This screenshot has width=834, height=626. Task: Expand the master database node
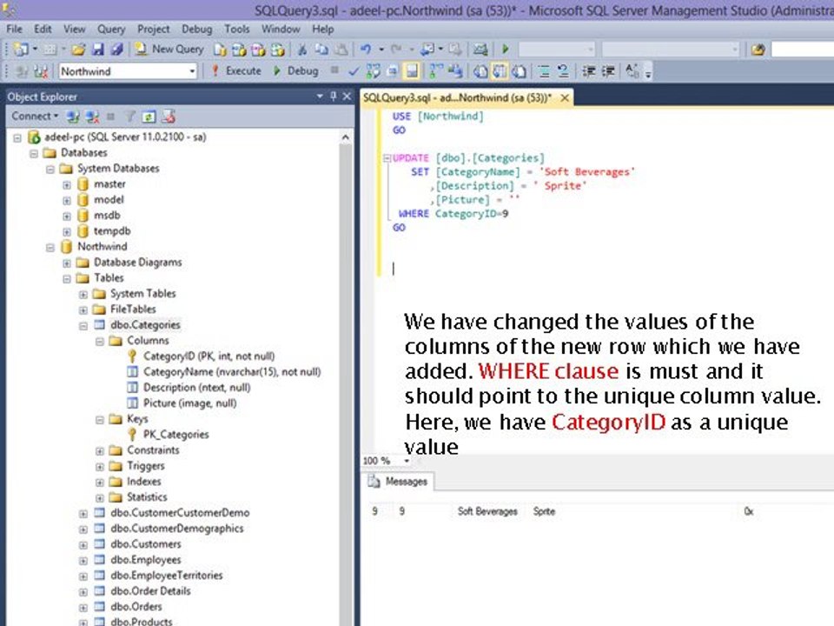[67, 184]
